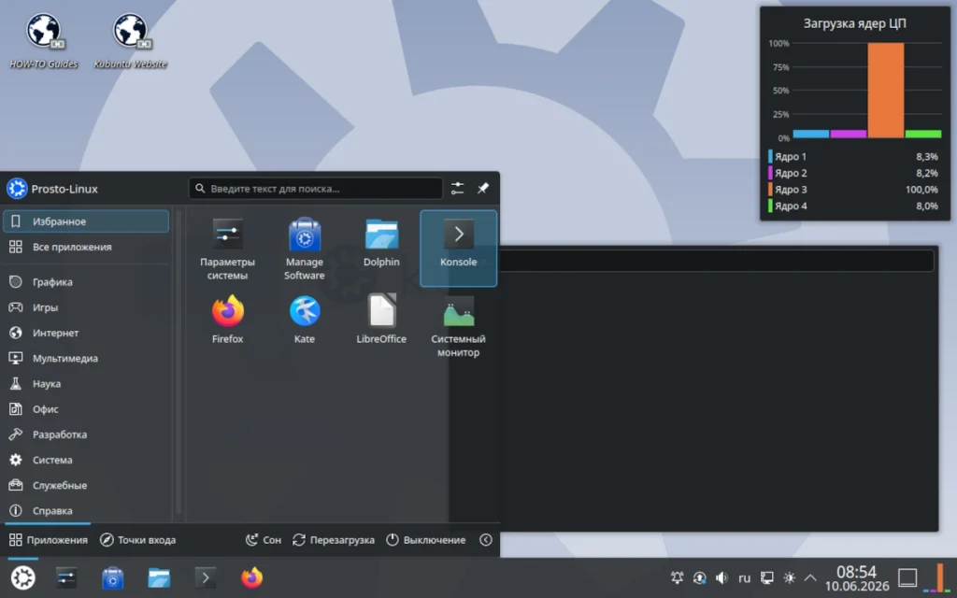Viewport: 957px width, 598px height.
Task: Click the application launcher gear in taskbar
Action: pos(23,577)
